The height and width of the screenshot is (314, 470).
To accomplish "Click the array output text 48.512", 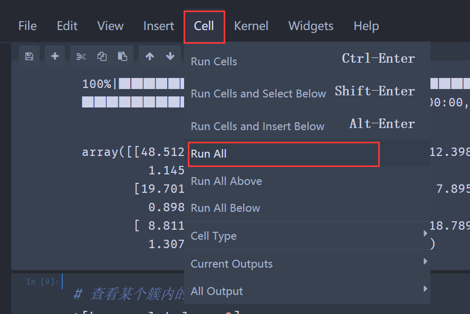I will click(162, 152).
